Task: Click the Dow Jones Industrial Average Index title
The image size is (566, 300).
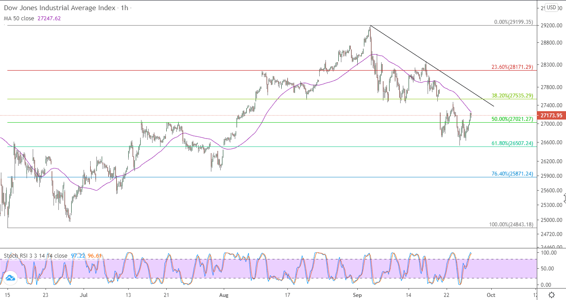Action: coord(60,8)
